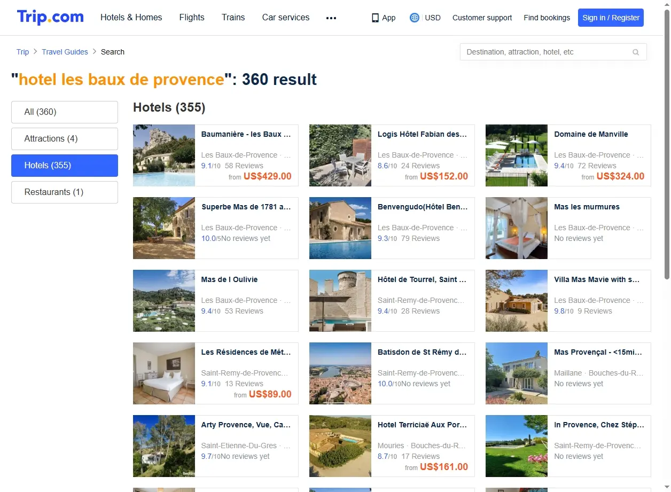Screen dimensions: 671x492
Task: Click the Sign in / Register button
Action: (x=611, y=18)
